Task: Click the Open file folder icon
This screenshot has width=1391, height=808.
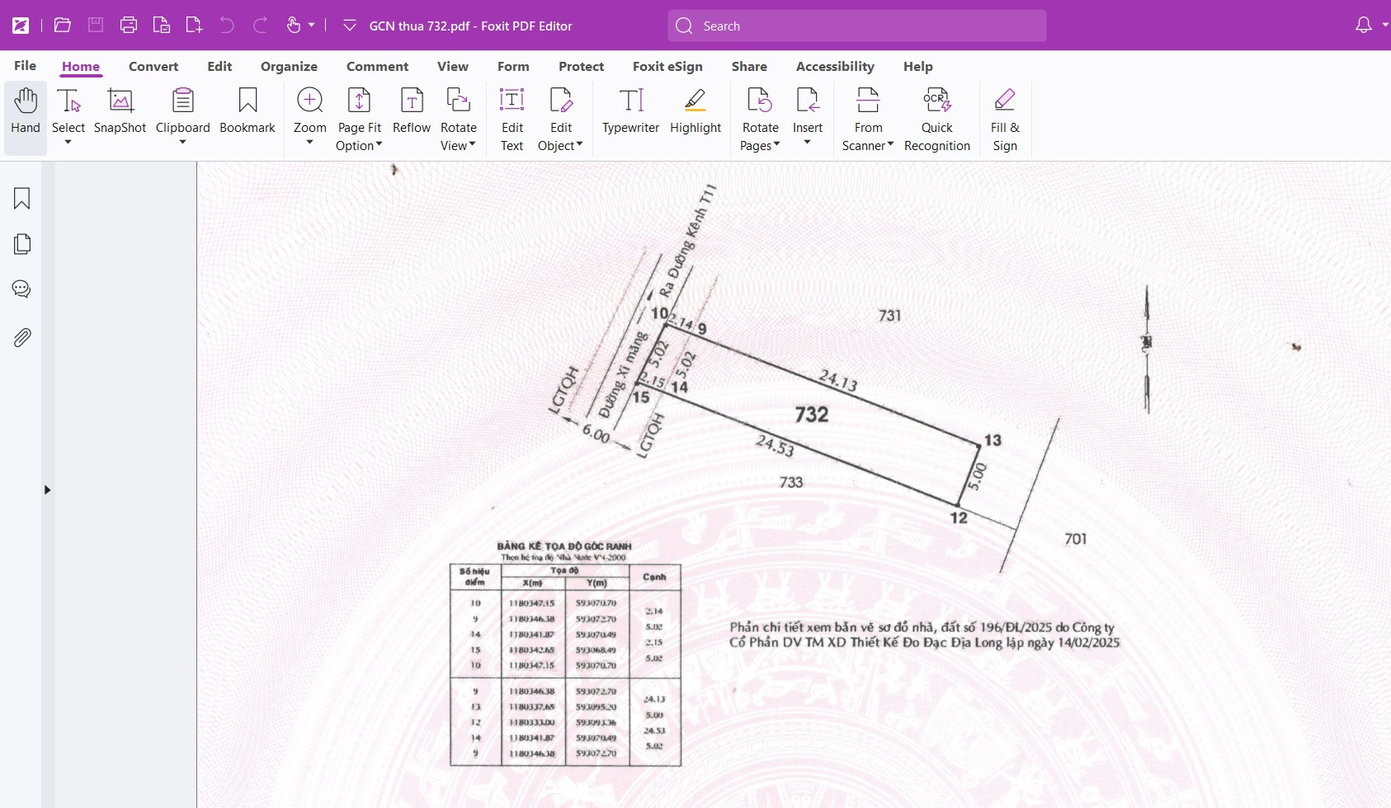Action: coord(63,26)
